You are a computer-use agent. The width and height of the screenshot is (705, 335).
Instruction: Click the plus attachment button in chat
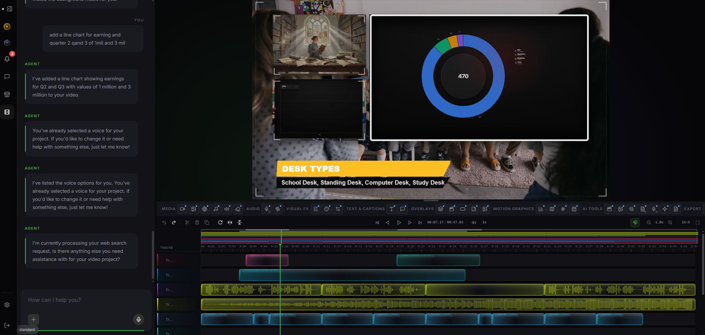click(34, 320)
